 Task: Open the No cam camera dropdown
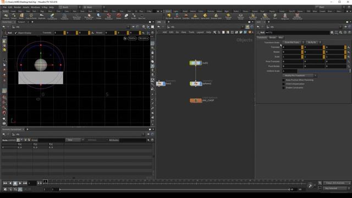[143, 38]
